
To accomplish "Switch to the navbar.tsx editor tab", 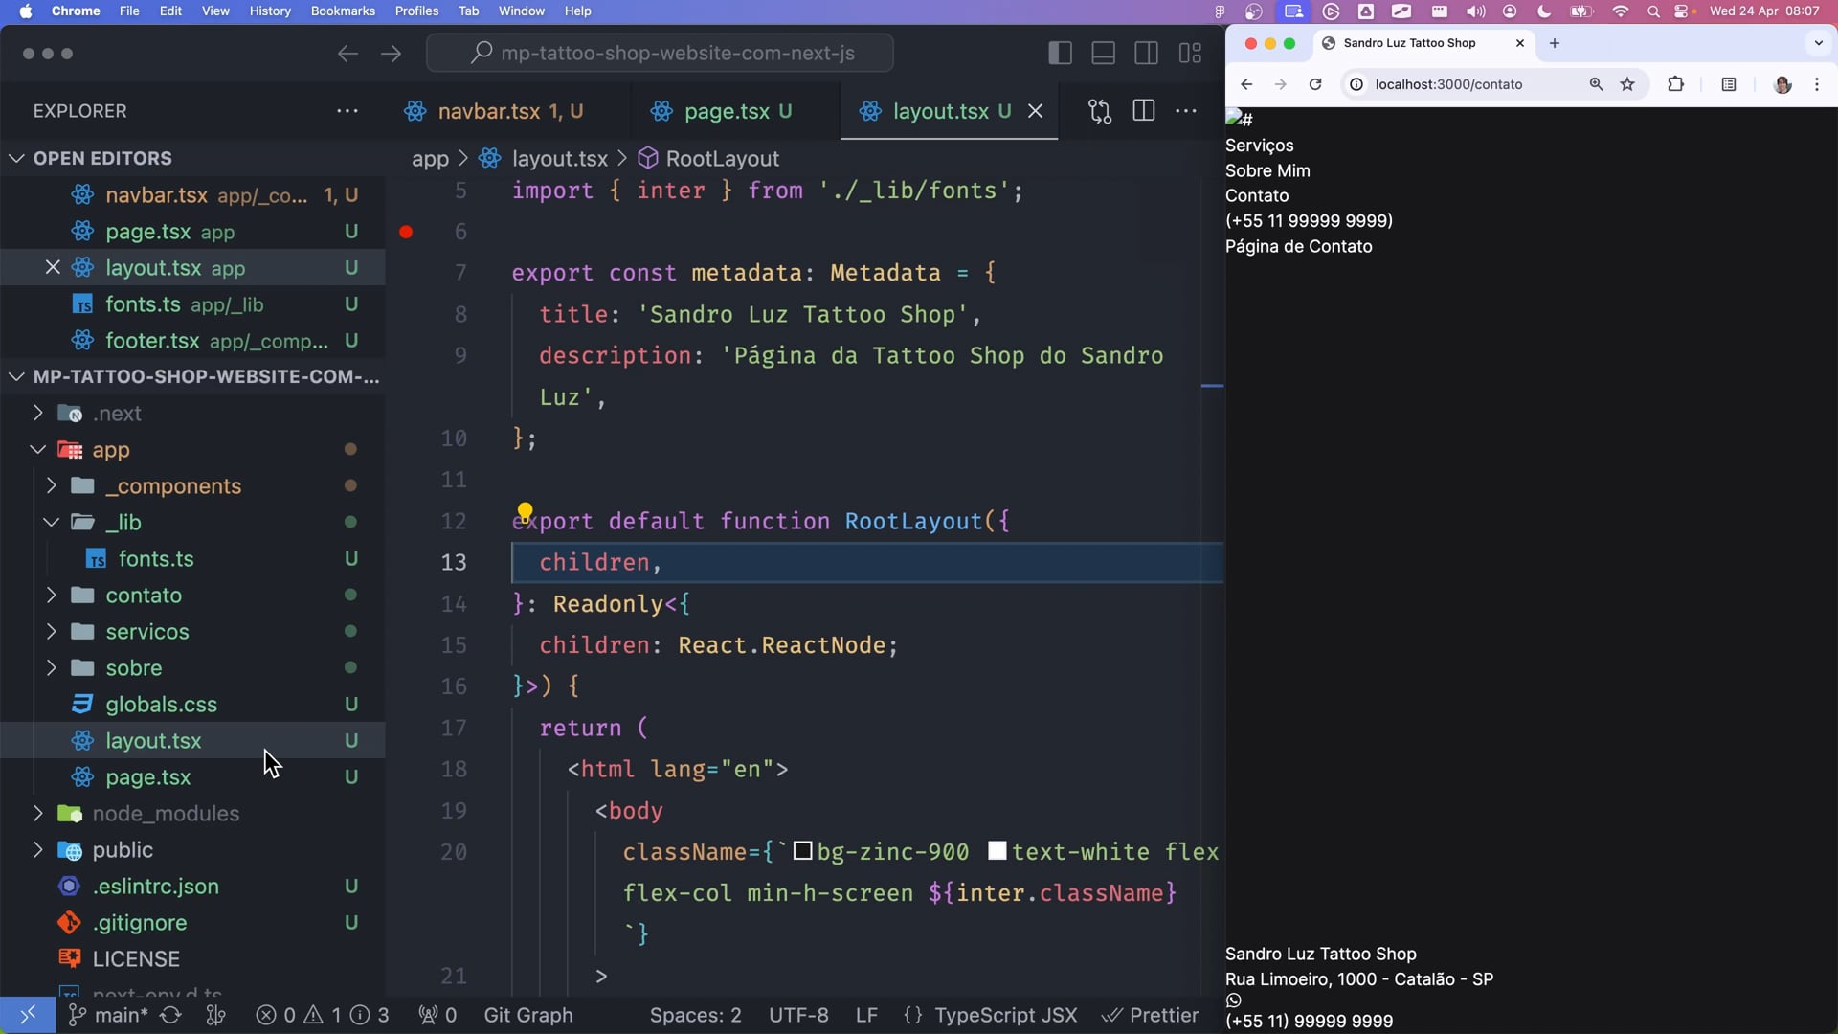I will (x=489, y=111).
